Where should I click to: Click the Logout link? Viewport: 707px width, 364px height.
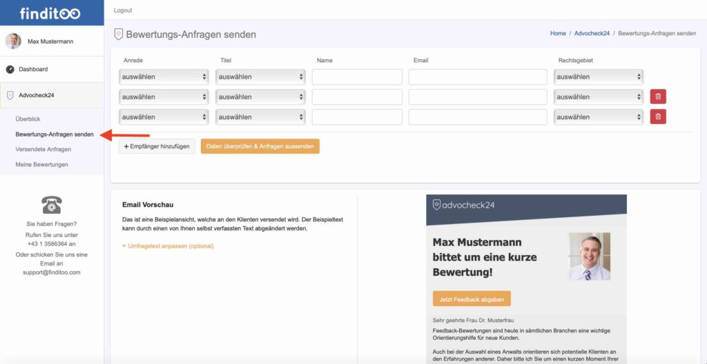(x=123, y=10)
